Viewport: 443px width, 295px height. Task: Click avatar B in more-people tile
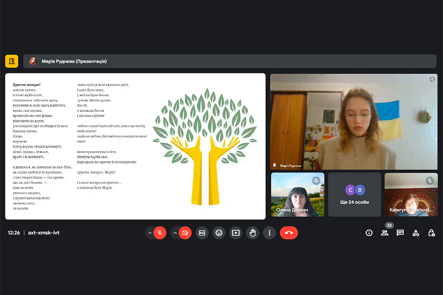pos(360,190)
